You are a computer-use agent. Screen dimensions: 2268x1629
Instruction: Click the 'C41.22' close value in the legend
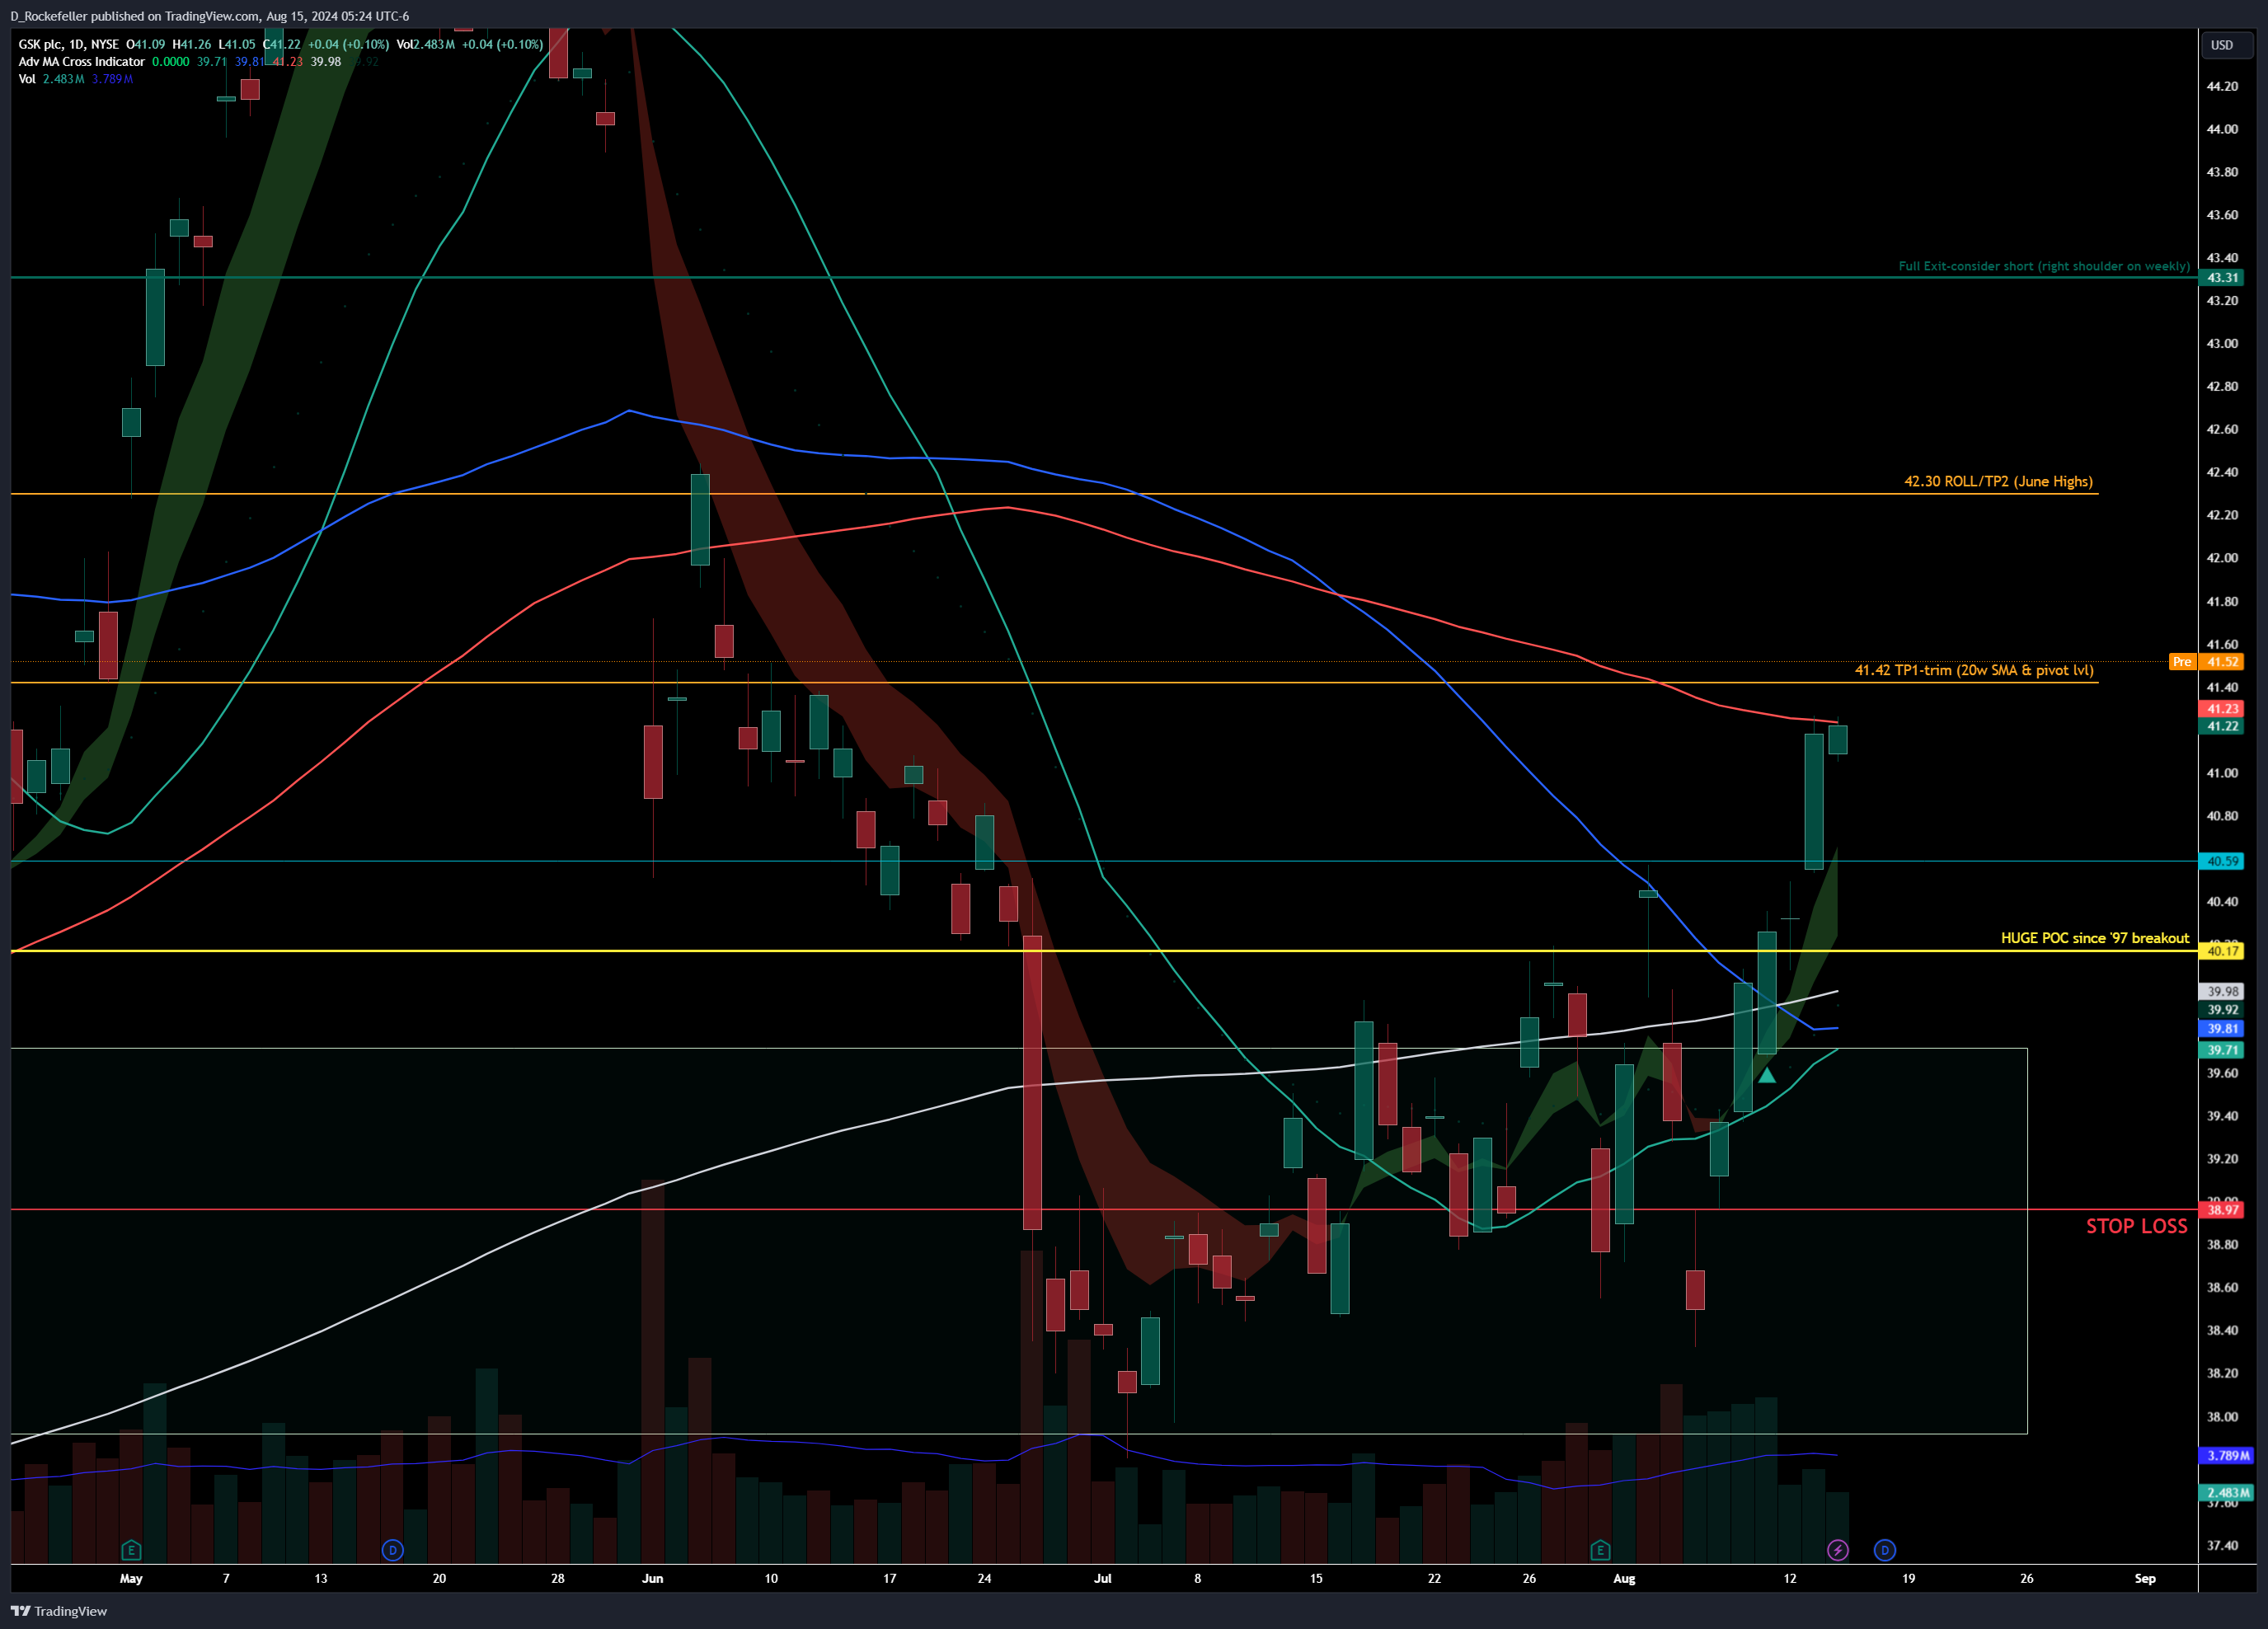[x=282, y=44]
